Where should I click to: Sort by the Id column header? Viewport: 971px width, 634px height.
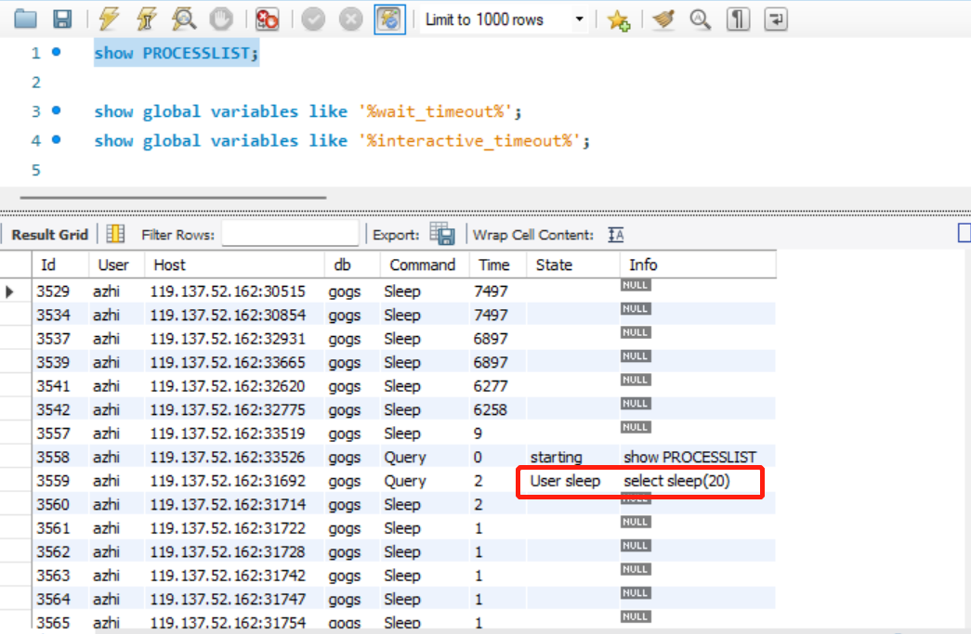60,265
